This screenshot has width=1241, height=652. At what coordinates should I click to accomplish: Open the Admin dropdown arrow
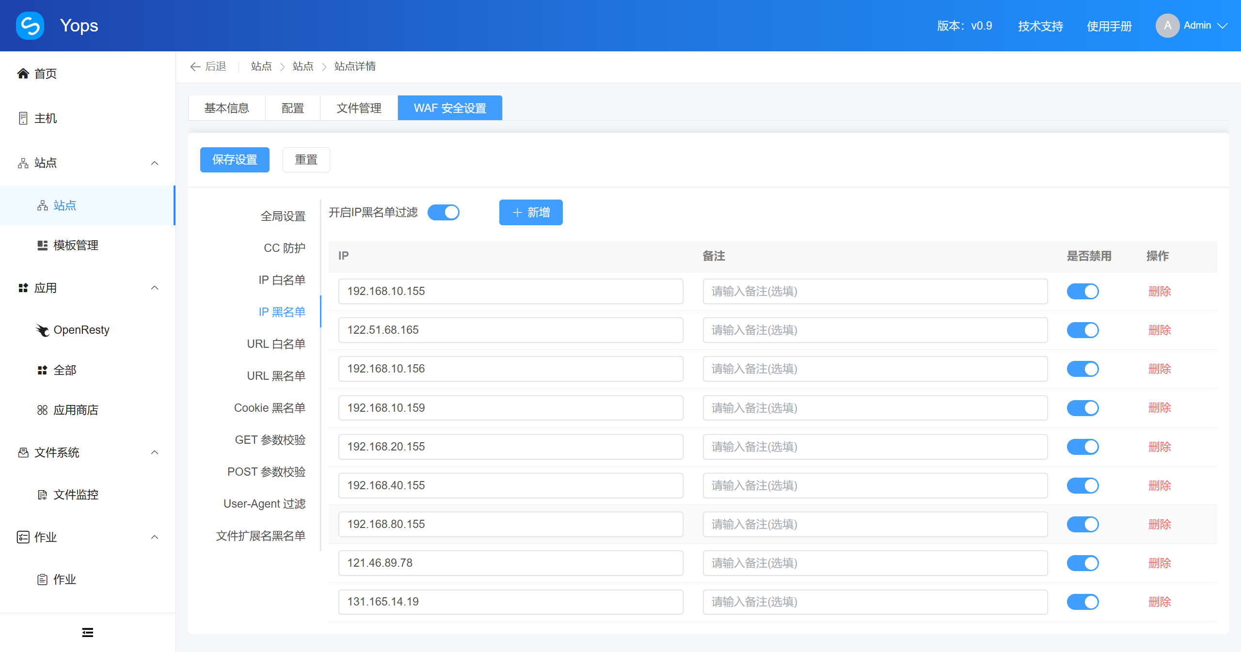click(1223, 26)
